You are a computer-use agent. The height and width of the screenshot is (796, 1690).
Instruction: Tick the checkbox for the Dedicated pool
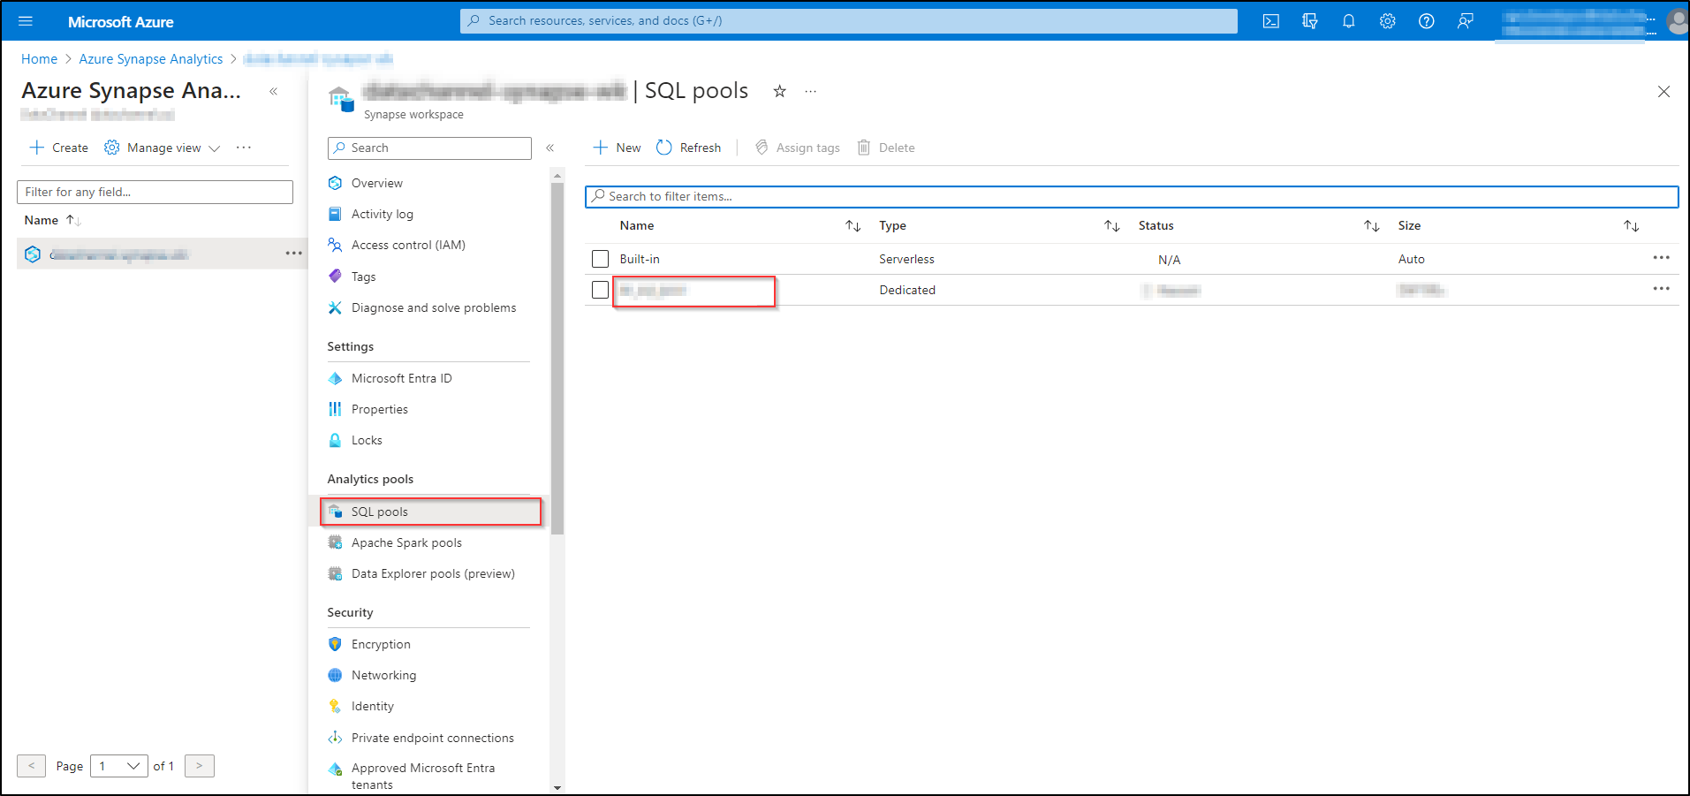point(601,290)
